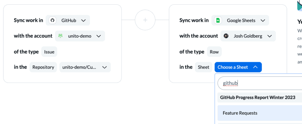Click the plus circle between the two tools
302x124 pixels.
pyautogui.click(x=145, y=20)
